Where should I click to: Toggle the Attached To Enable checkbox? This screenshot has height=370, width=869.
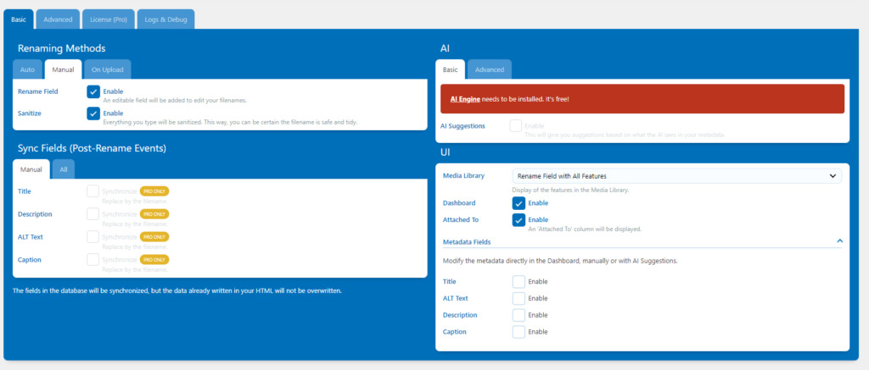coord(519,220)
